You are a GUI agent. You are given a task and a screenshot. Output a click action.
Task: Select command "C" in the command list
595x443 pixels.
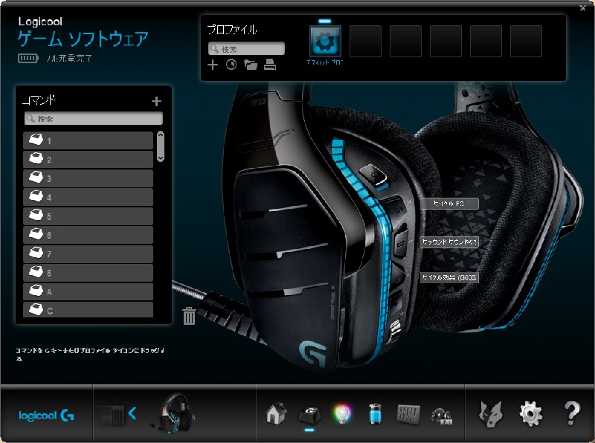pos(88,310)
